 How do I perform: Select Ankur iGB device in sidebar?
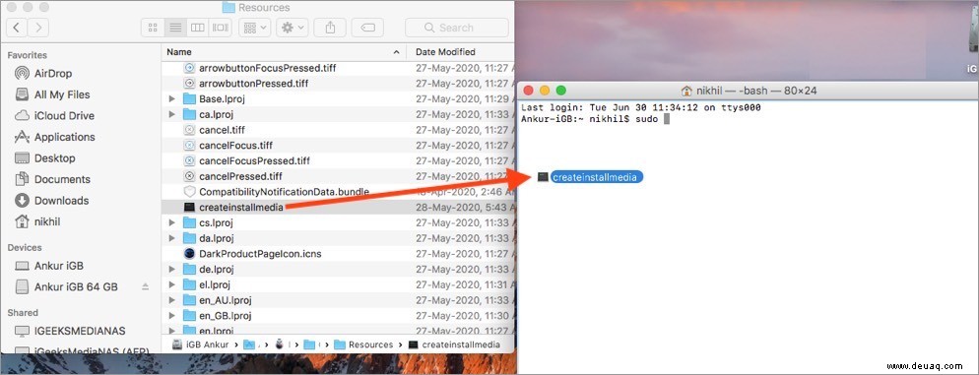pyautogui.click(x=58, y=265)
